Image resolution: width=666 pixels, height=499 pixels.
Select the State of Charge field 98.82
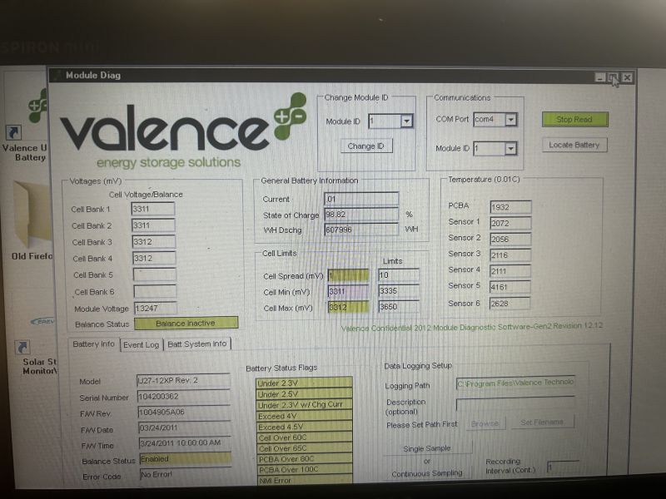(361, 215)
